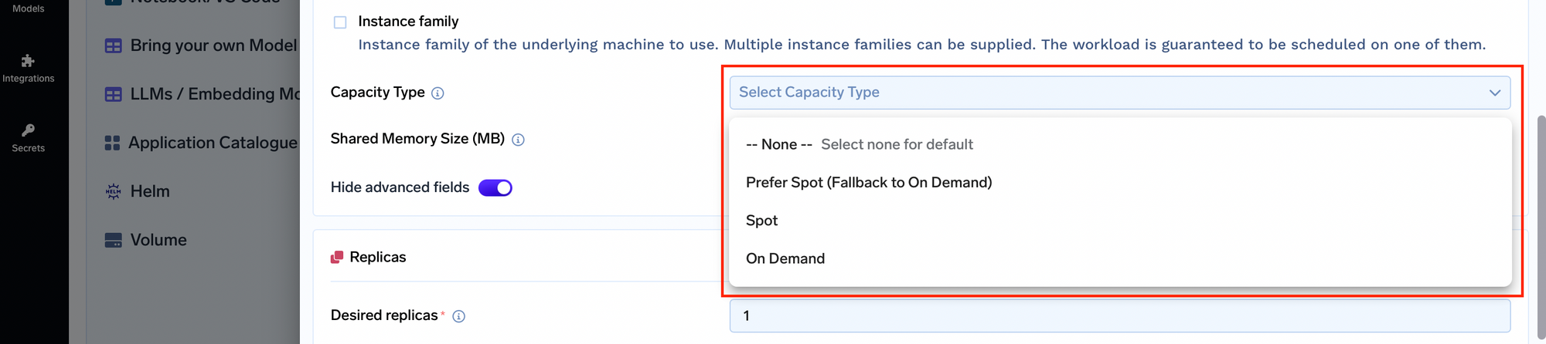Click the Desired replicas input field
Image resolution: width=1546 pixels, height=344 pixels.
(x=1119, y=315)
